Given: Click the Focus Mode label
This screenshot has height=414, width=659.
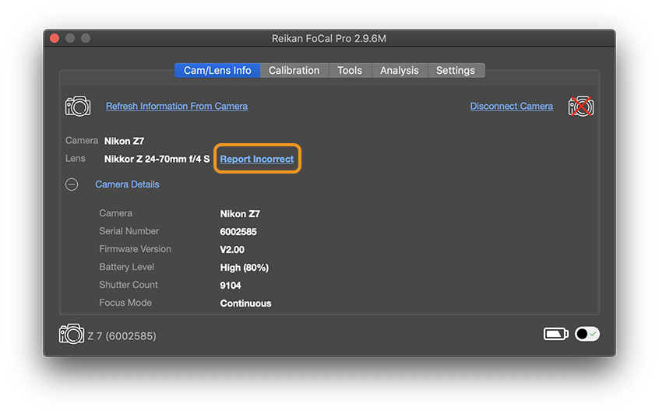Looking at the screenshot, I should [125, 303].
